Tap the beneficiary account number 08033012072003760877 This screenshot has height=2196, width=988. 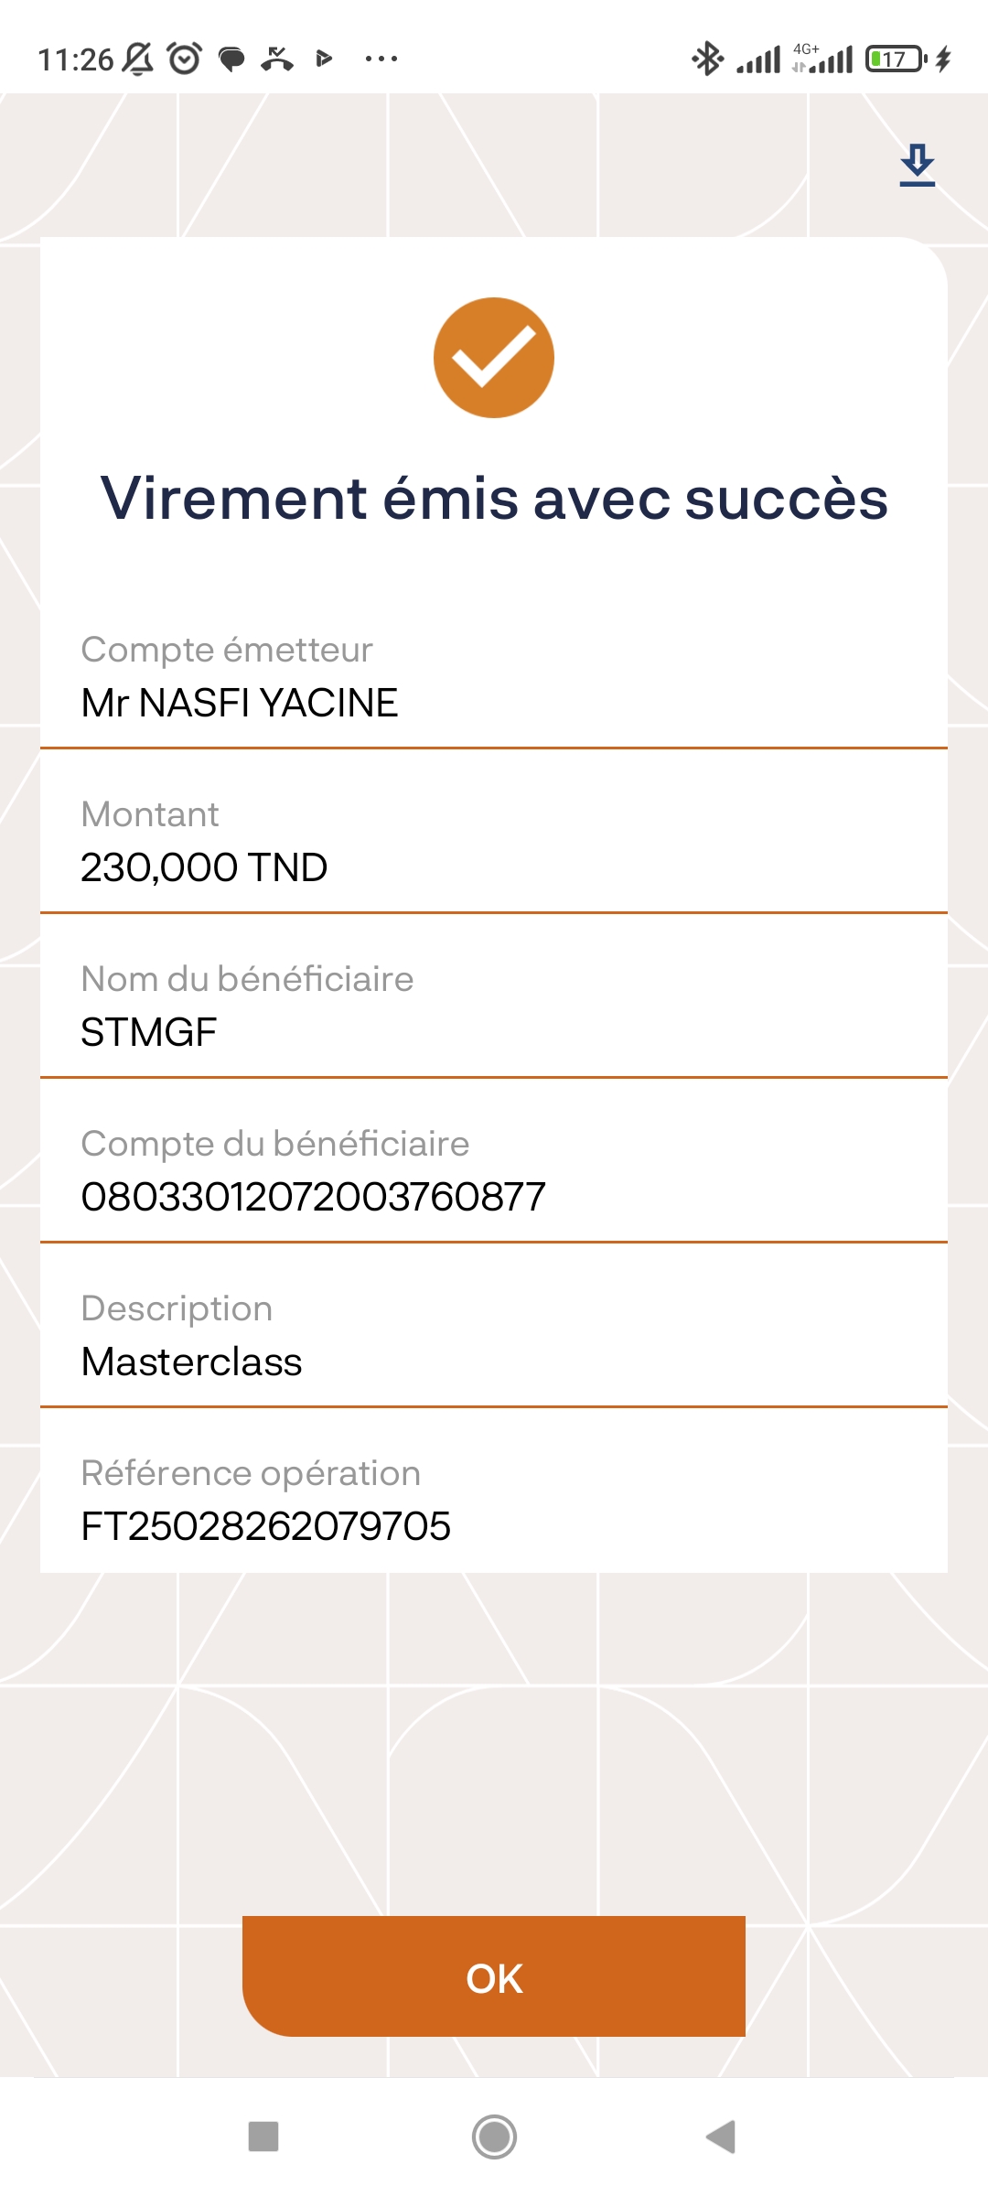click(313, 1197)
